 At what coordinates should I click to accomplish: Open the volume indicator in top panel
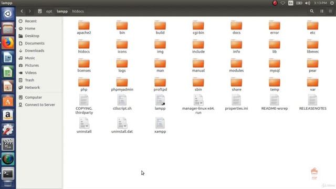308,3
